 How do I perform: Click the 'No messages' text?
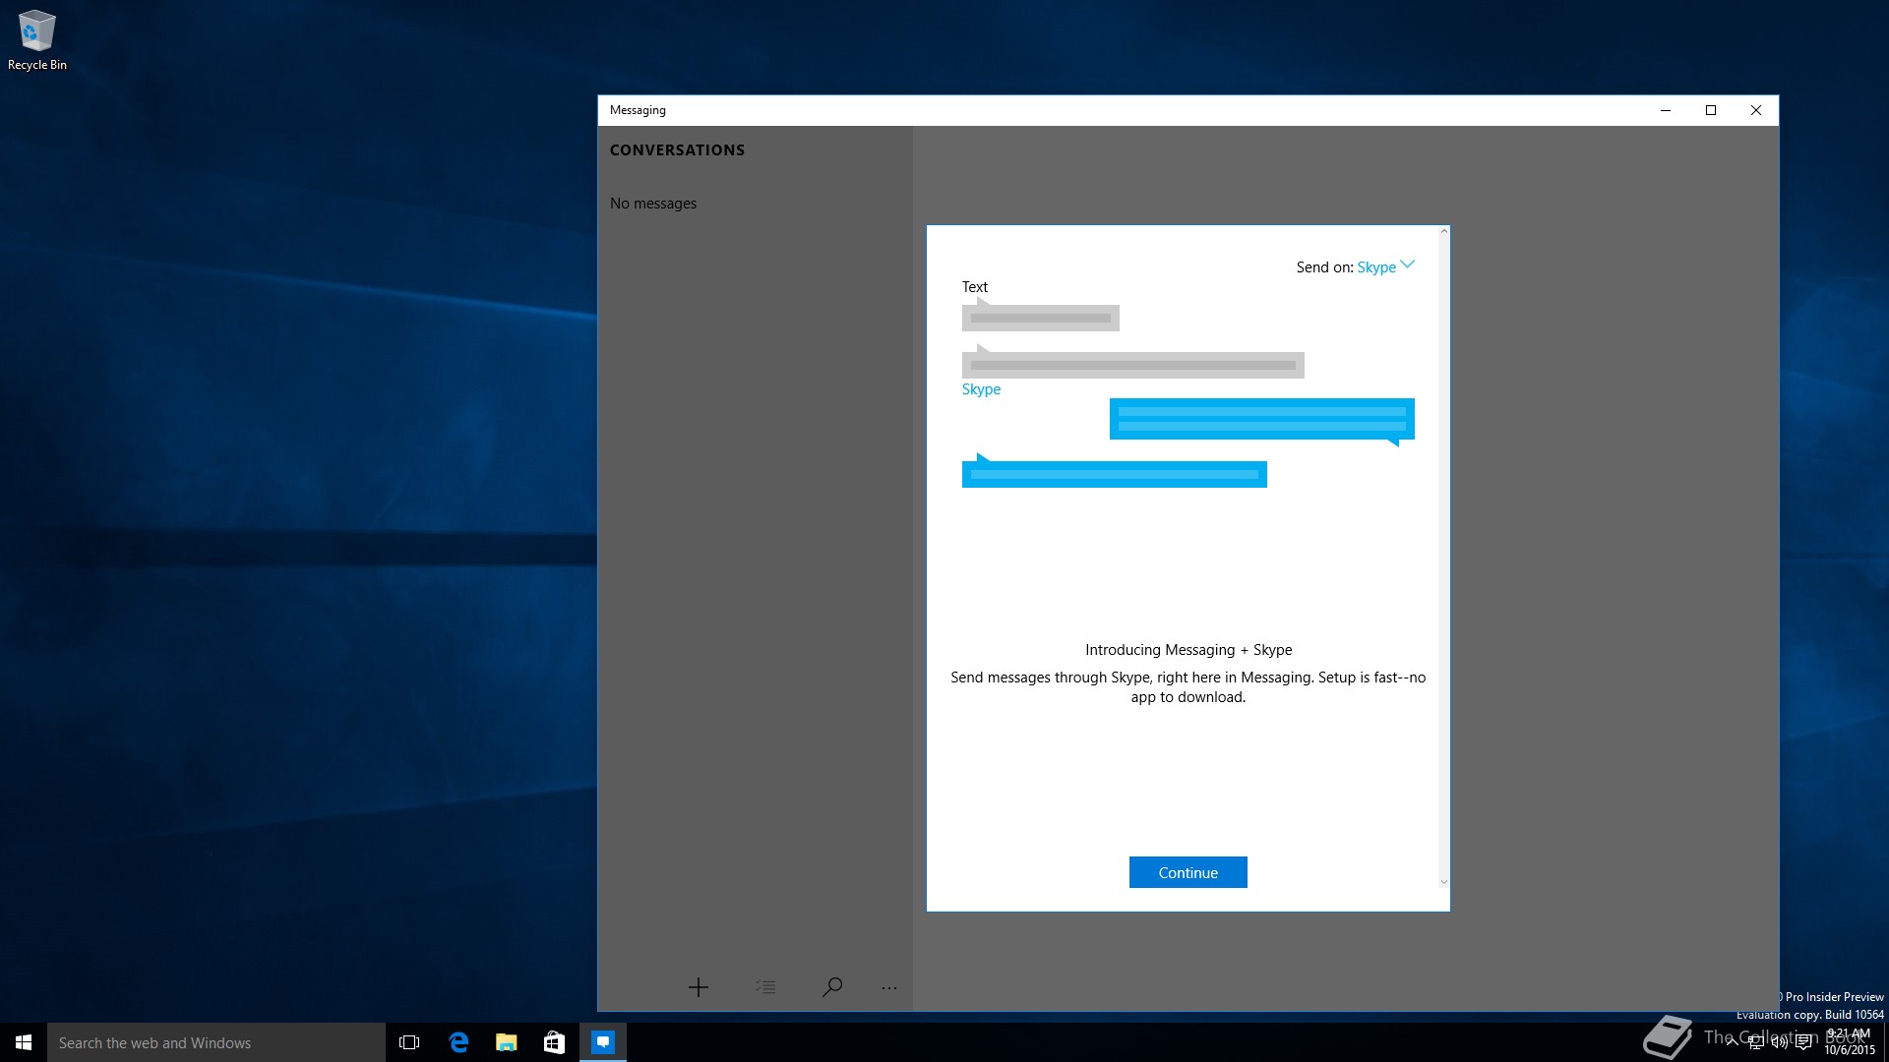(653, 204)
